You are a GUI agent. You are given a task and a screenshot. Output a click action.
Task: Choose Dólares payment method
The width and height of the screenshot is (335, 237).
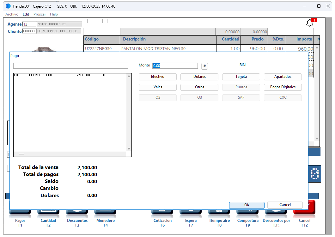pyautogui.click(x=199, y=77)
